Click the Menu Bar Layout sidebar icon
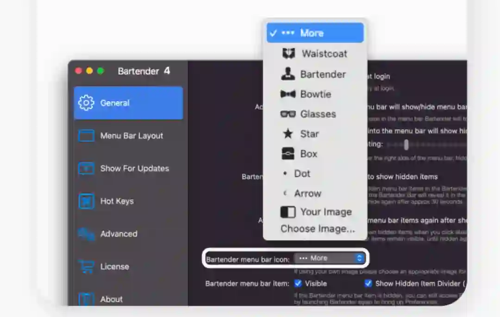Viewport: 500px width, 317px height. (x=86, y=136)
